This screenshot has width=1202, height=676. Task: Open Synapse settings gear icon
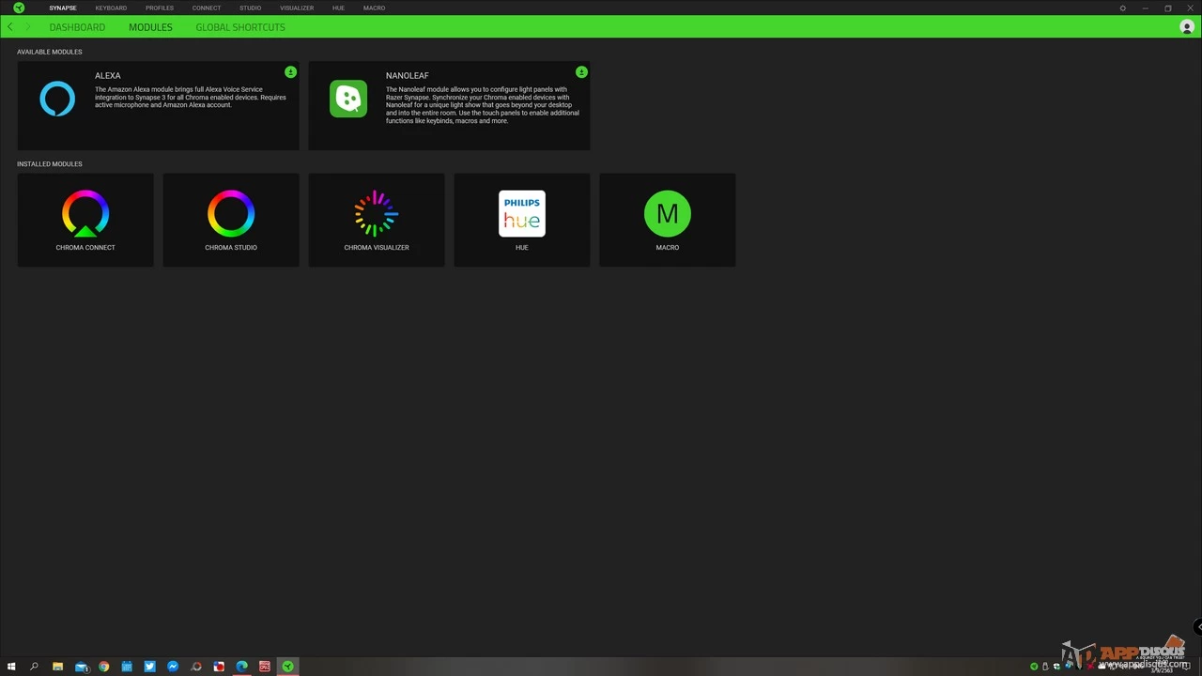[x=1122, y=8]
